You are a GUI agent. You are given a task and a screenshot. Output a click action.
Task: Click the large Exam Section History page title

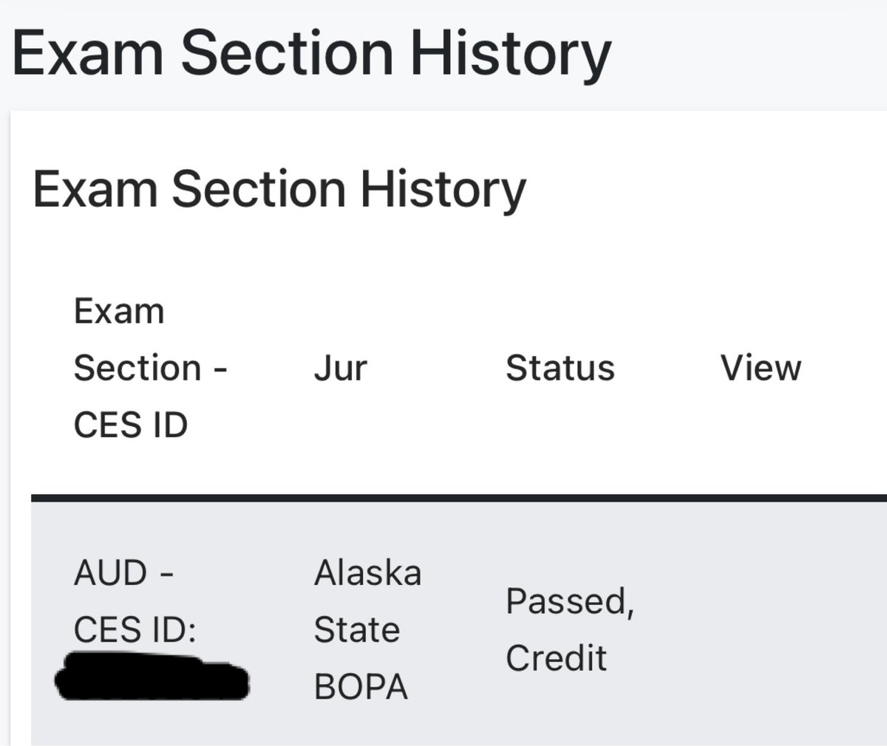pos(311,55)
